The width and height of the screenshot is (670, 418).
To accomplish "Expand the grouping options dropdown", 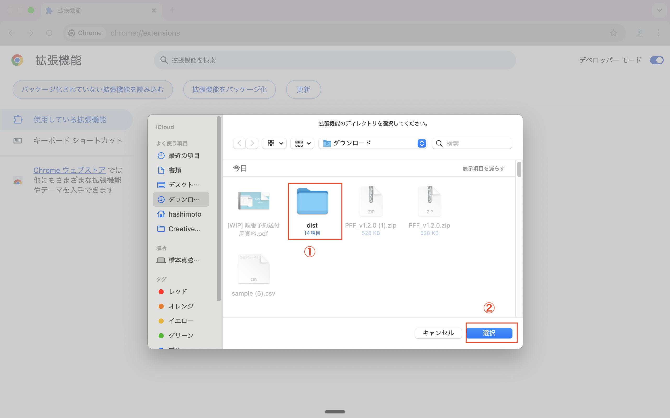I will tap(303, 143).
